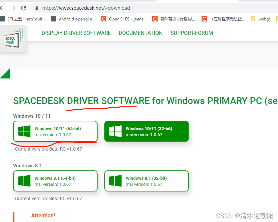The width and height of the screenshot is (278, 222).
Task: Click the spacedesk.net URL address bar
Action: 154,8
